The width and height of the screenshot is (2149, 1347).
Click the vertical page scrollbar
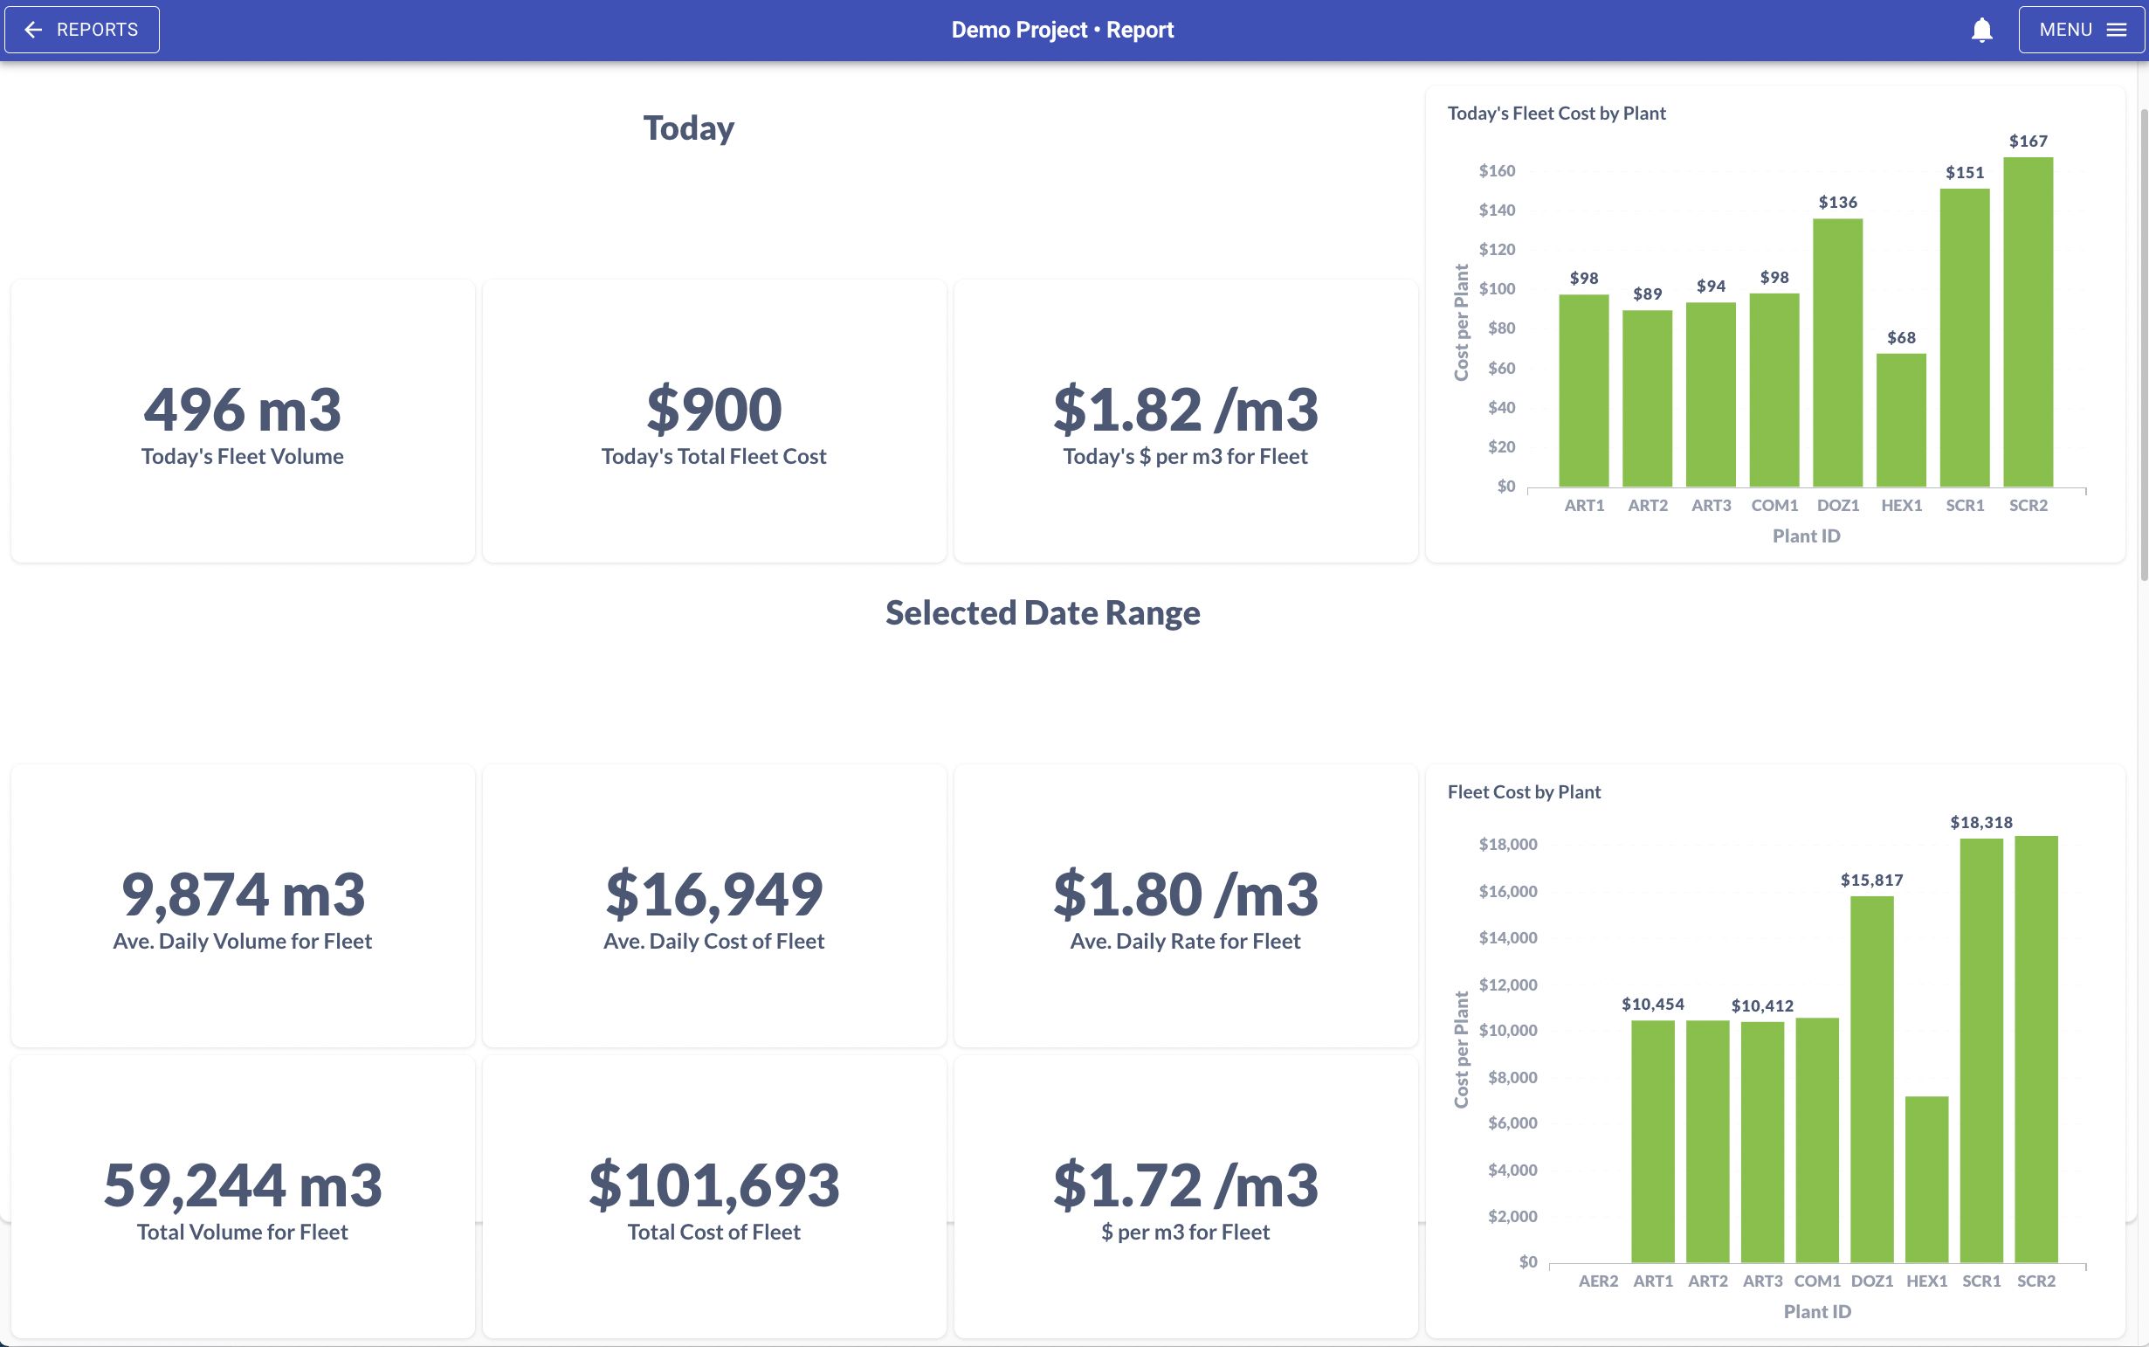[x=2144, y=345]
